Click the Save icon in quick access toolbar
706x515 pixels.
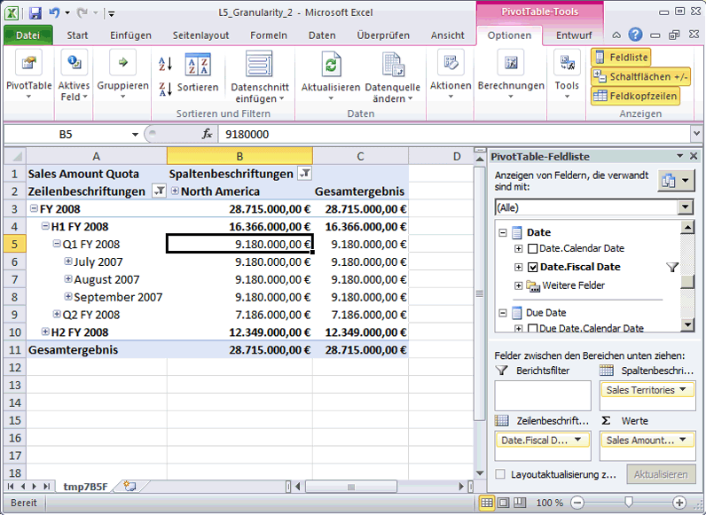pyautogui.click(x=35, y=13)
